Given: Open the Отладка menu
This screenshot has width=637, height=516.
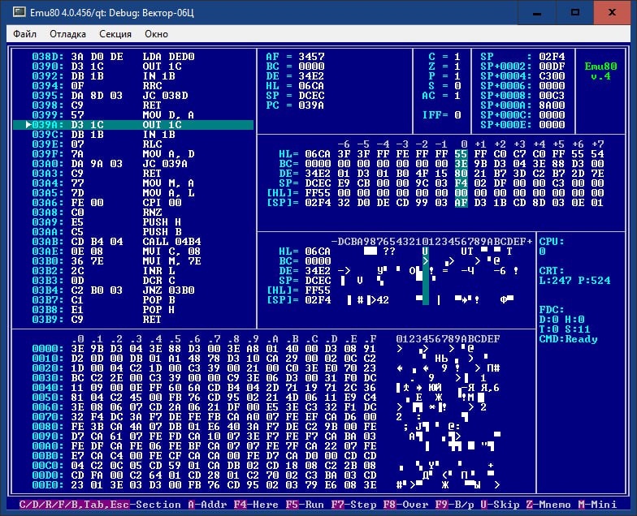Looking at the screenshot, I should point(67,34).
